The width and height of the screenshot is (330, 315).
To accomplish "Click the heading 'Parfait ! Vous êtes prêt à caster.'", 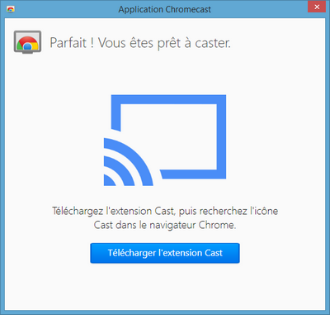I will 140,43.
